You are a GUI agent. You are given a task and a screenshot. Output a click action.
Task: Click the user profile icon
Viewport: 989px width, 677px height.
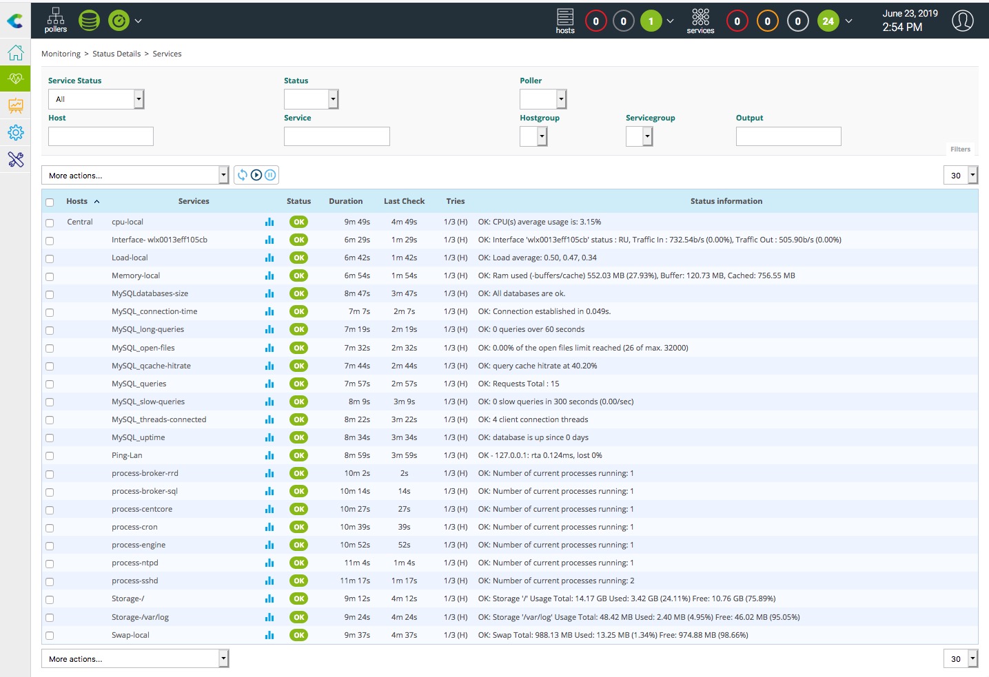pos(962,21)
